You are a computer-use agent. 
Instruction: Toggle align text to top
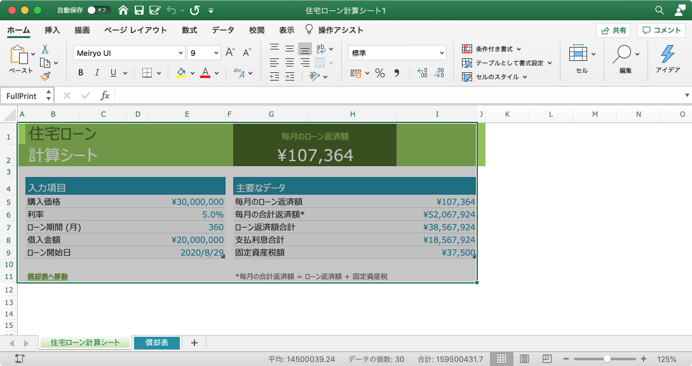(275, 48)
